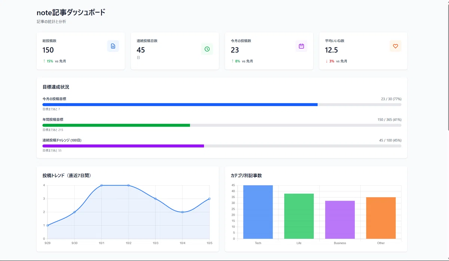Click the heart icon in 平均いいね数 card

point(395,46)
